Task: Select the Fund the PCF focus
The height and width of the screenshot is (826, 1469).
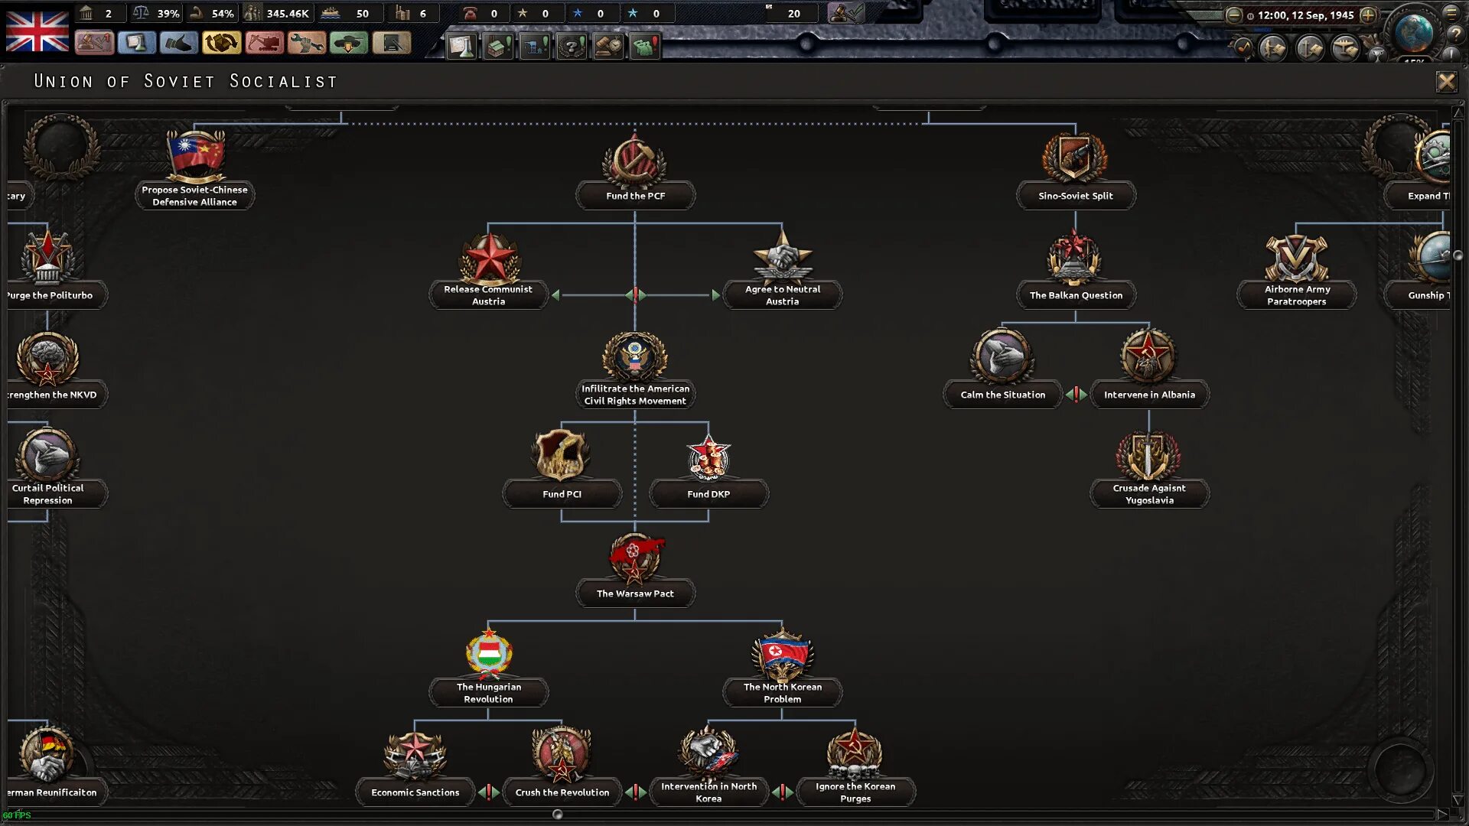Action: 635,196
